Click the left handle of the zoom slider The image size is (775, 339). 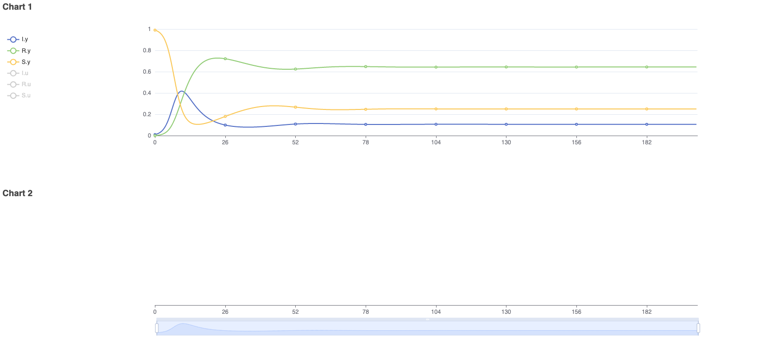(157, 328)
